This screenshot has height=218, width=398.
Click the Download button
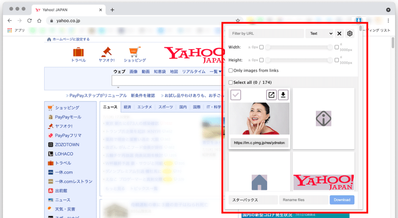(342, 200)
